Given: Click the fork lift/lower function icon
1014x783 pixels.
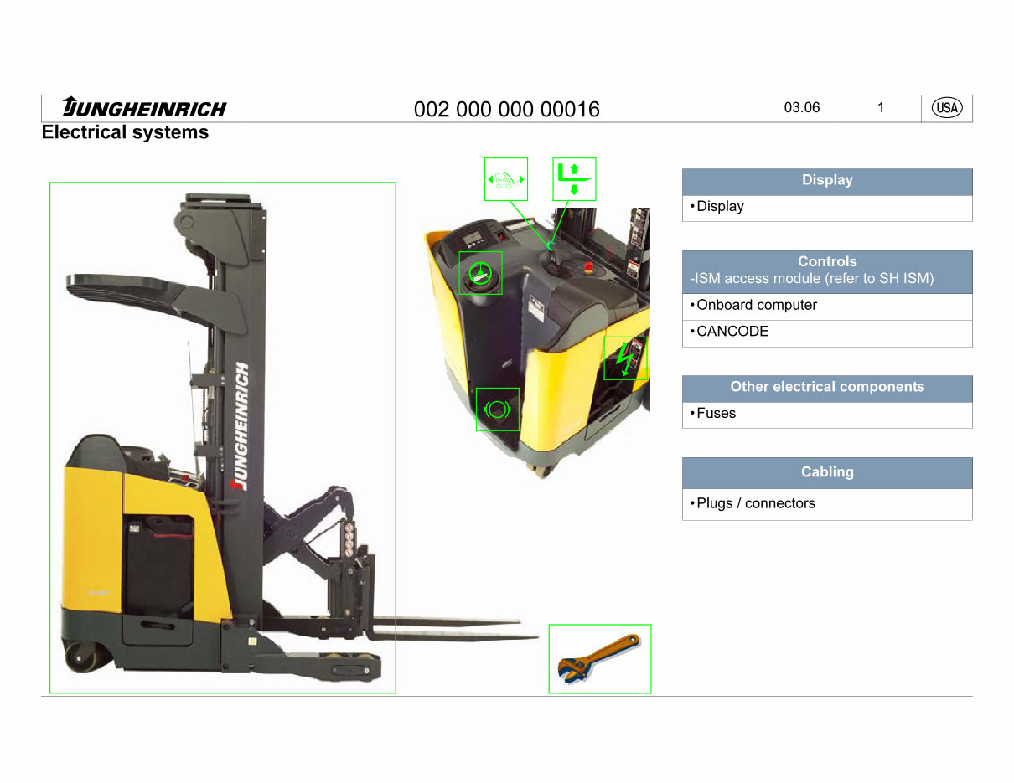Looking at the screenshot, I should coord(574,178).
